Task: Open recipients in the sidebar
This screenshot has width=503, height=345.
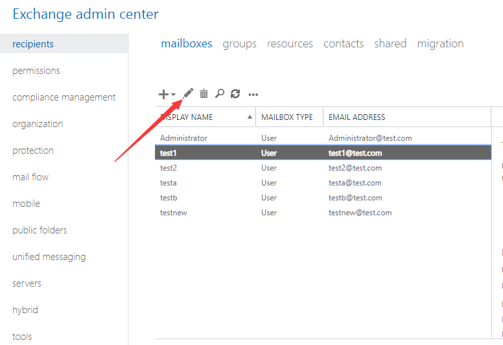Action: [x=64, y=43]
